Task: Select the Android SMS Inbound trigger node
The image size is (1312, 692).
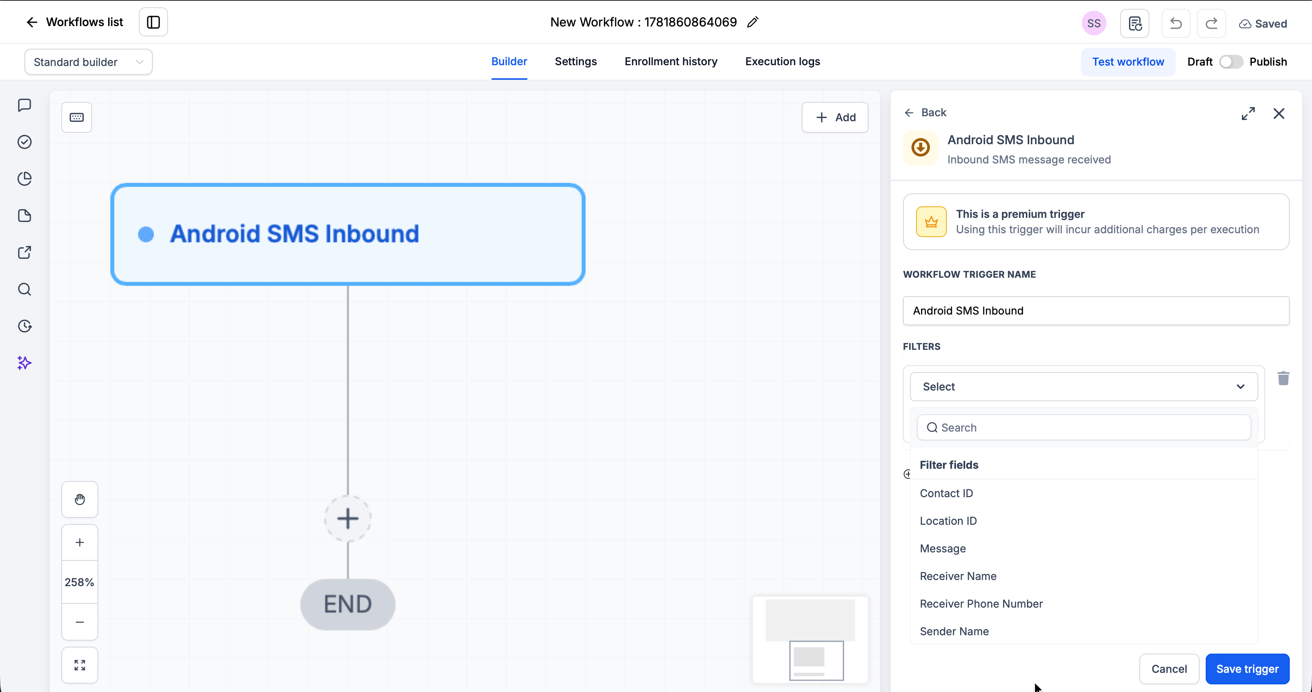Action: [348, 234]
